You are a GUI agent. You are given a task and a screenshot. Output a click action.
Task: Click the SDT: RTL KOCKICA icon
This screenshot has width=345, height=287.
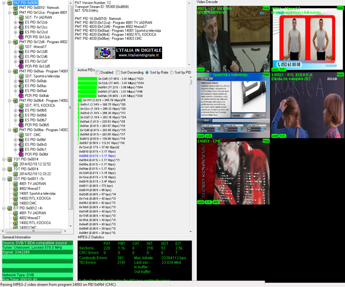pyautogui.click(x=21, y=105)
